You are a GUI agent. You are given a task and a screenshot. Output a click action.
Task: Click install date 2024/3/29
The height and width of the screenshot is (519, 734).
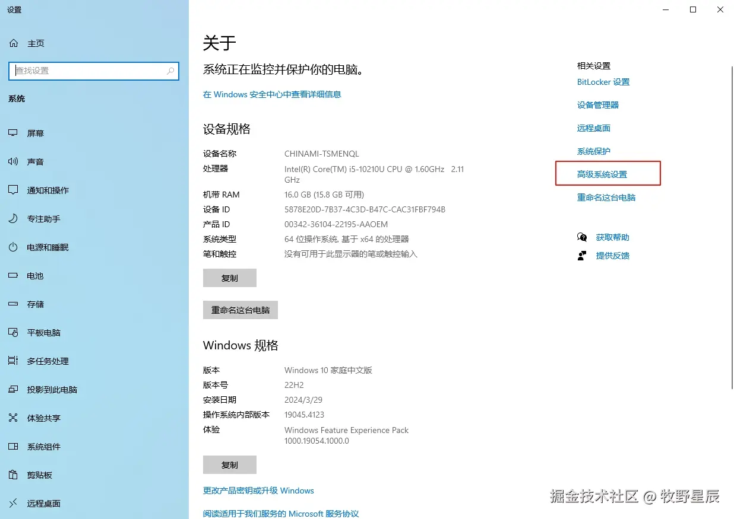click(x=303, y=400)
